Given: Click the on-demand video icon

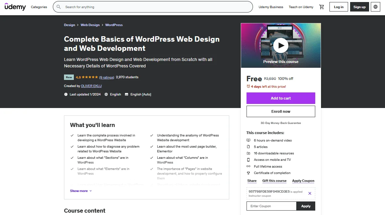Looking at the screenshot, I should (248, 140).
